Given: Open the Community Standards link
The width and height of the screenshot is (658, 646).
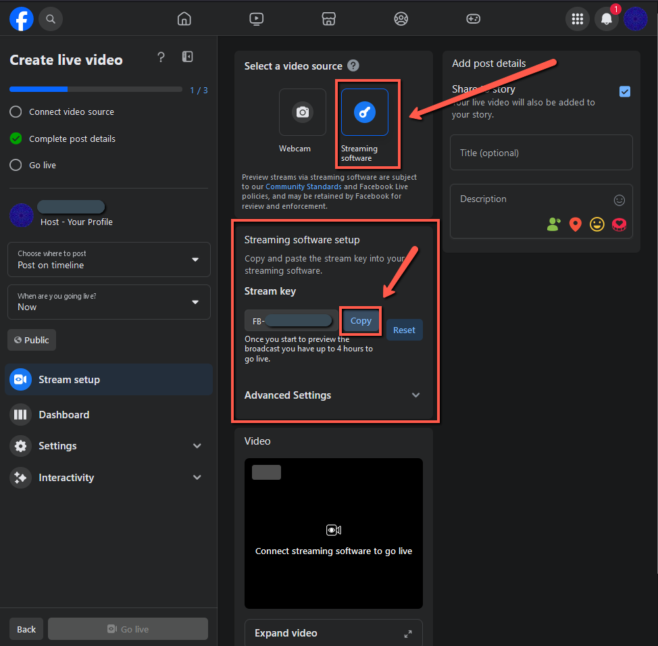Looking at the screenshot, I should click(303, 187).
